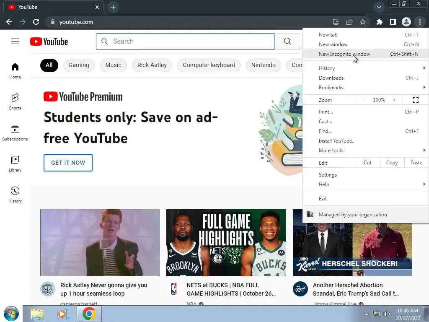
Task: Open the Extensions puzzle icon
Action: click(x=379, y=22)
